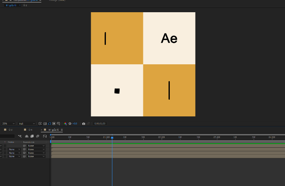285x186 pixels.
Task: Click the 04:00f mark on time ruler
Action: 272,137
